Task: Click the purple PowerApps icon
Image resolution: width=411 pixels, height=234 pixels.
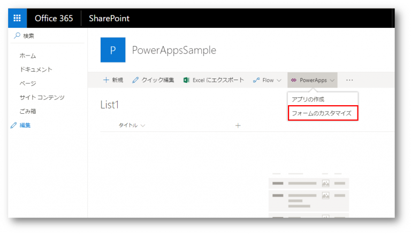Action: pos(294,80)
